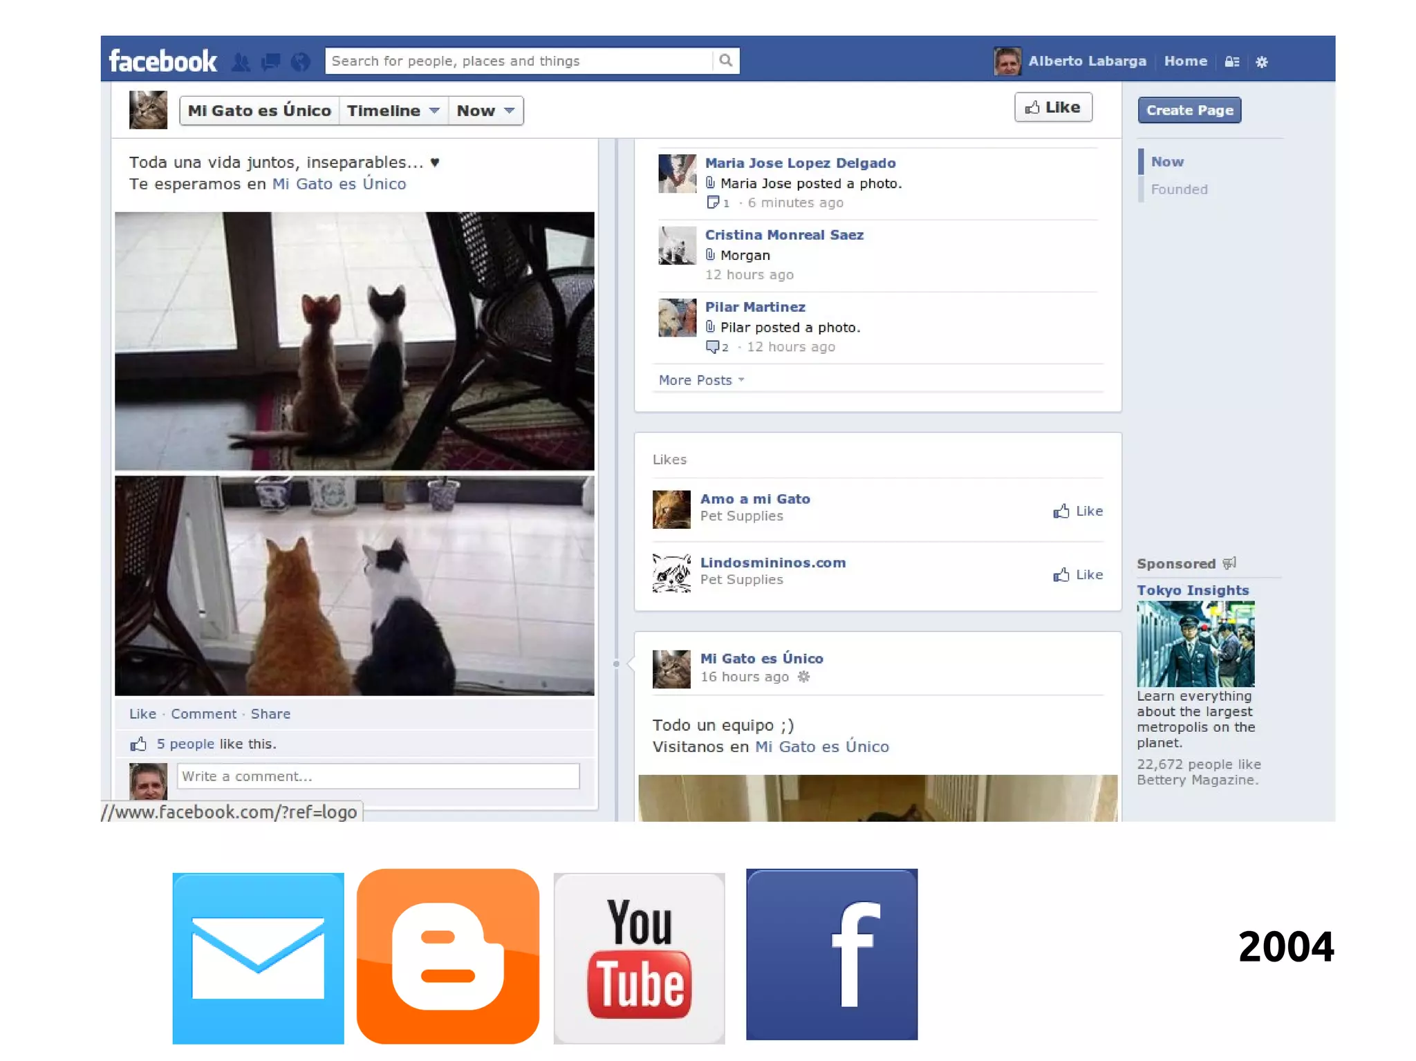The height and width of the screenshot is (1061, 1416).
Task: Open friend requests icon in header
Action: point(241,62)
